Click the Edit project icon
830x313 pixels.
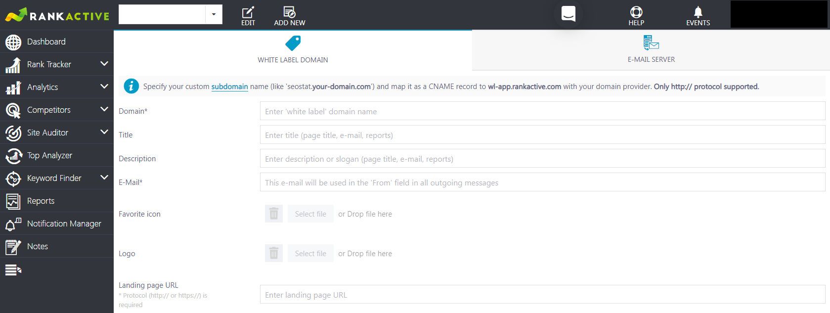pos(248,12)
